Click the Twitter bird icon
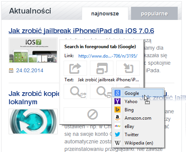 [x=117, y=134]
